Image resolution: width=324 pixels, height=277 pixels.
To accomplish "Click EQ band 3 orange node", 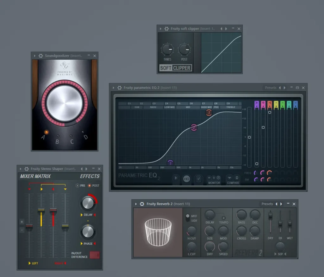I will 209,113.
